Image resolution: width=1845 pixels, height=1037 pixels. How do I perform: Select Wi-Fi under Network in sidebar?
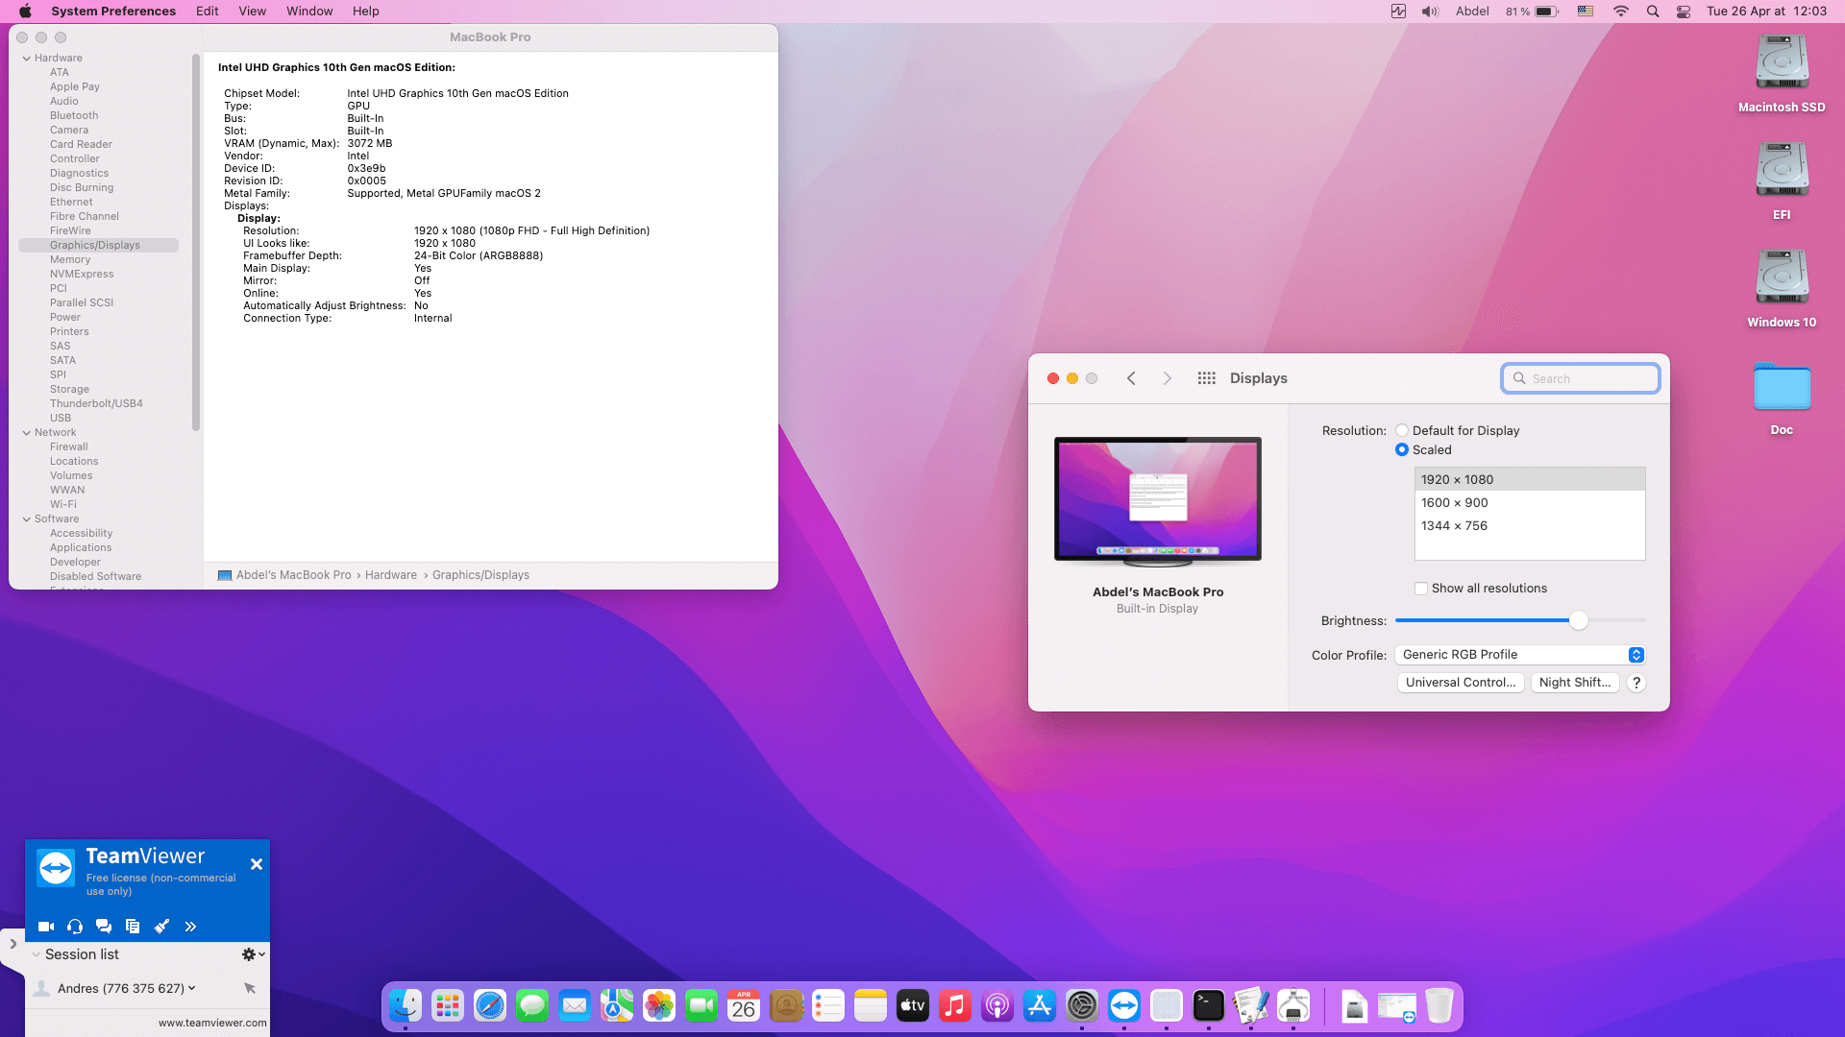pos(63,505)
